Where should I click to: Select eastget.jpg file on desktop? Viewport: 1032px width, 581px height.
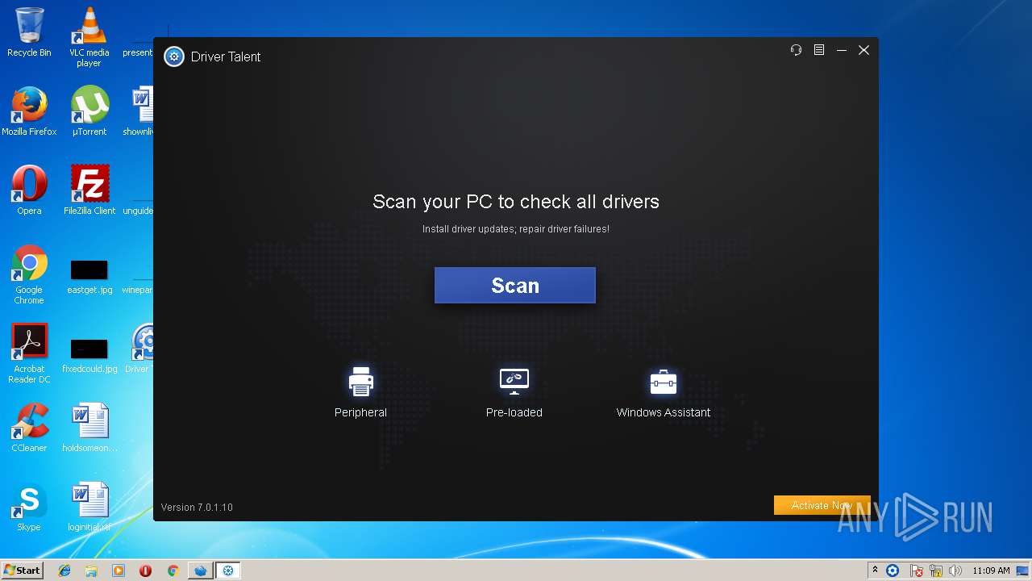(89, 276)
